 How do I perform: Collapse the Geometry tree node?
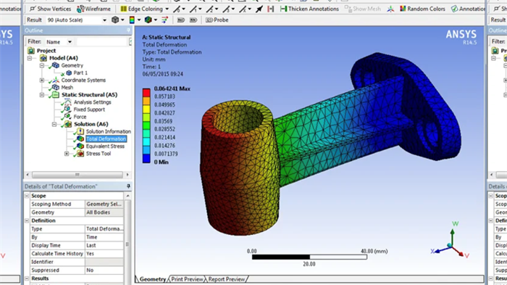(42, 65)
